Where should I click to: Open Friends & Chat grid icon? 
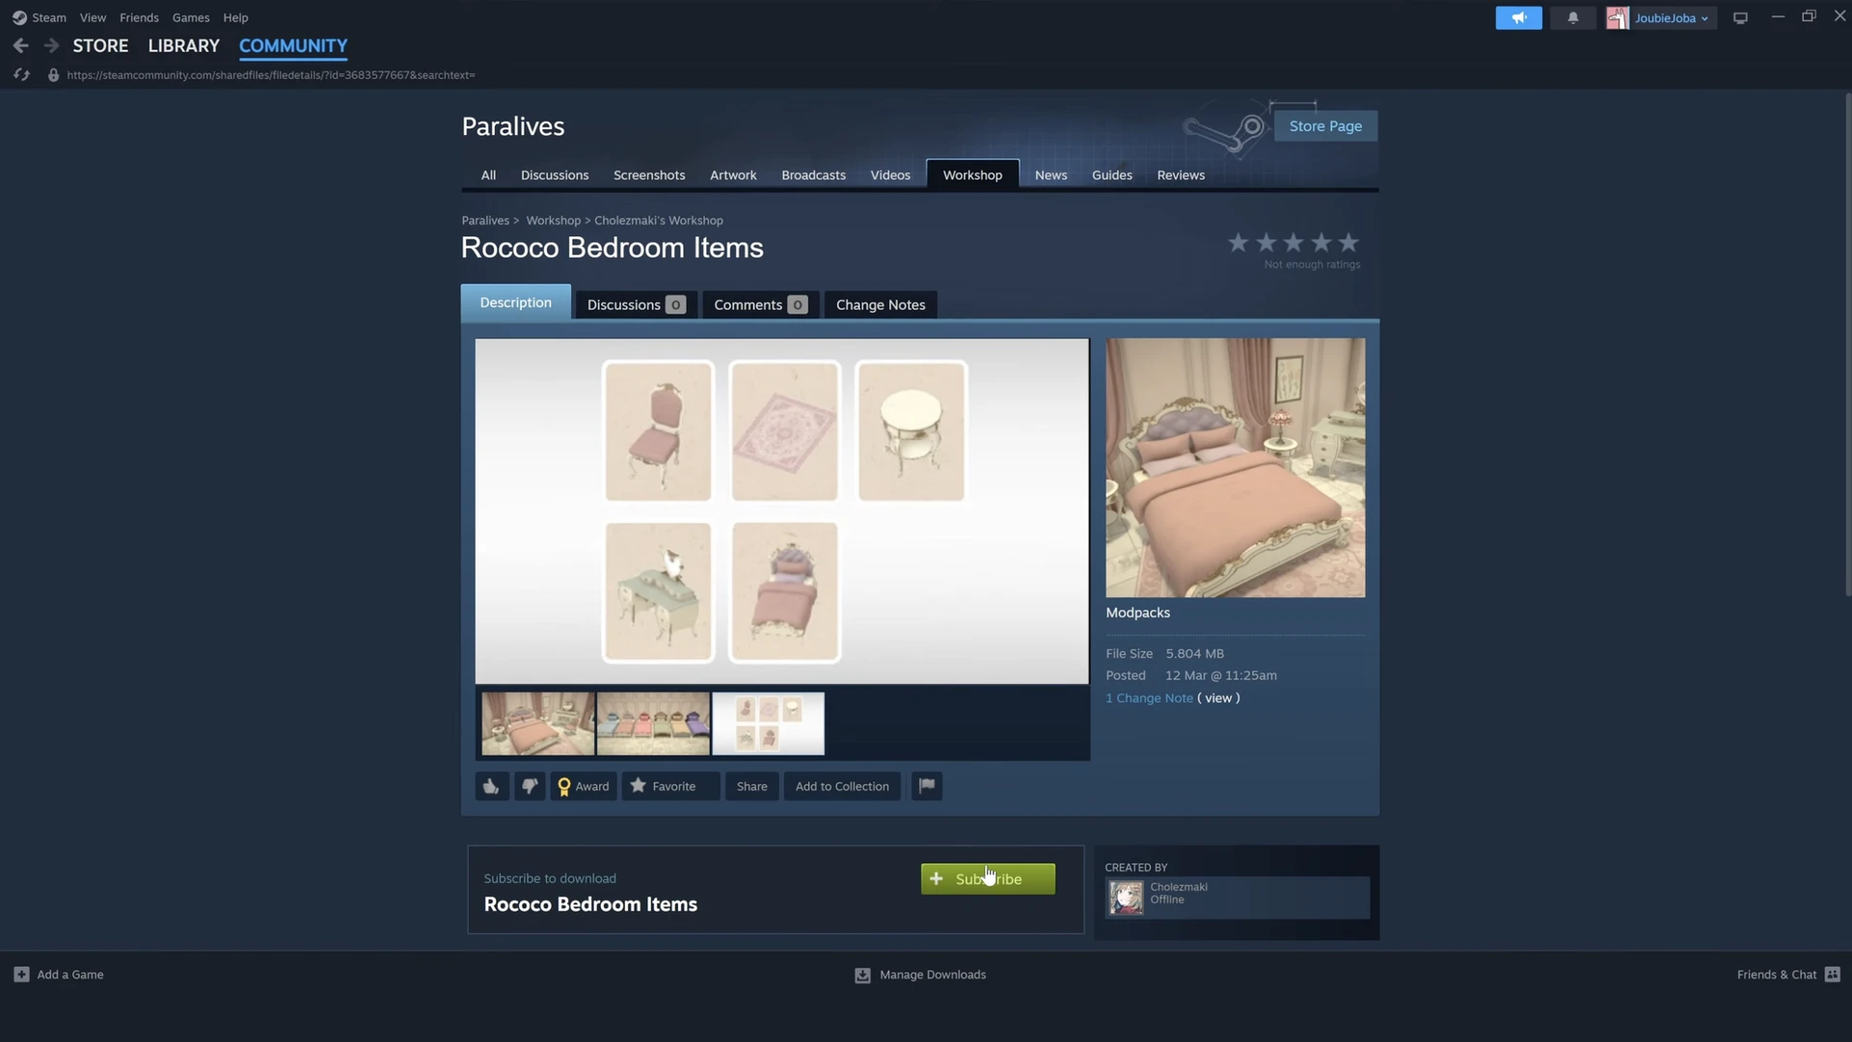1833,974
